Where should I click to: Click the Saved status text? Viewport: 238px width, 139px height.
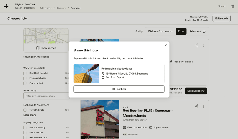(222, 6)
